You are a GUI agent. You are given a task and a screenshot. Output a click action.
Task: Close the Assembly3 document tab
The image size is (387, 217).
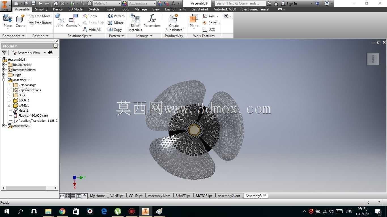pos(265,195)
